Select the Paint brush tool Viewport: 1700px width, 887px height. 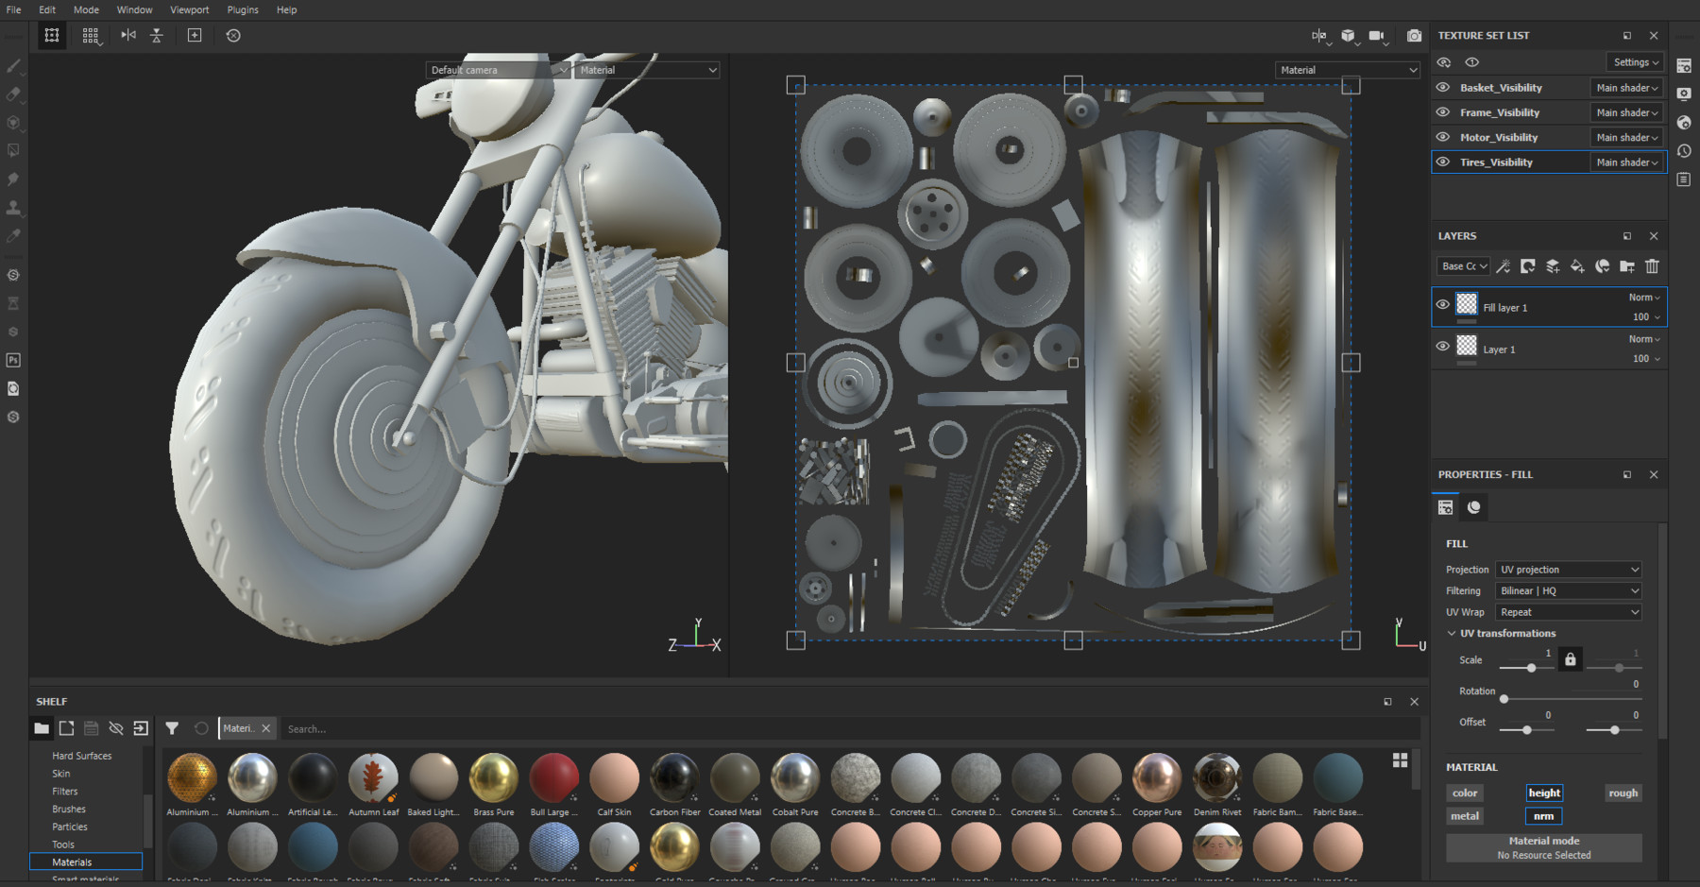tap(13, 66)
